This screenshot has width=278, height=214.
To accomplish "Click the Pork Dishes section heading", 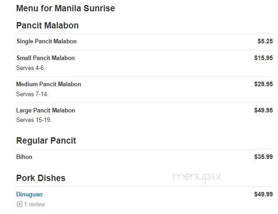I will coord(41,178).
